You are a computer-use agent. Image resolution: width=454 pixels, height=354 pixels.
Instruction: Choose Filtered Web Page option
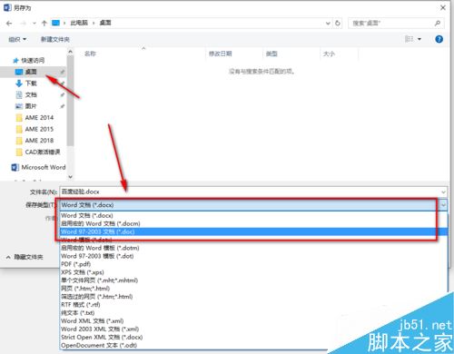pyautogui.click(x=253, y=297)
